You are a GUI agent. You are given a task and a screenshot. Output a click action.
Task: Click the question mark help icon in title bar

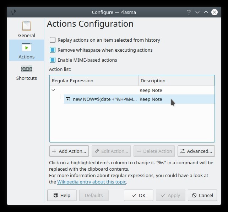189,12
